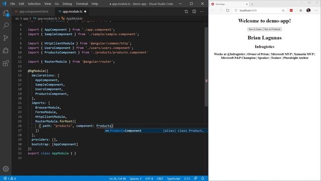
Task: Click line number 14 in the gutter
Action: (x=20, y=71)
